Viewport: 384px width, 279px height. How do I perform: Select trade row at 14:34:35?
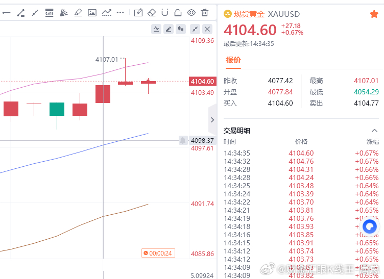click(x=301, y=154)
